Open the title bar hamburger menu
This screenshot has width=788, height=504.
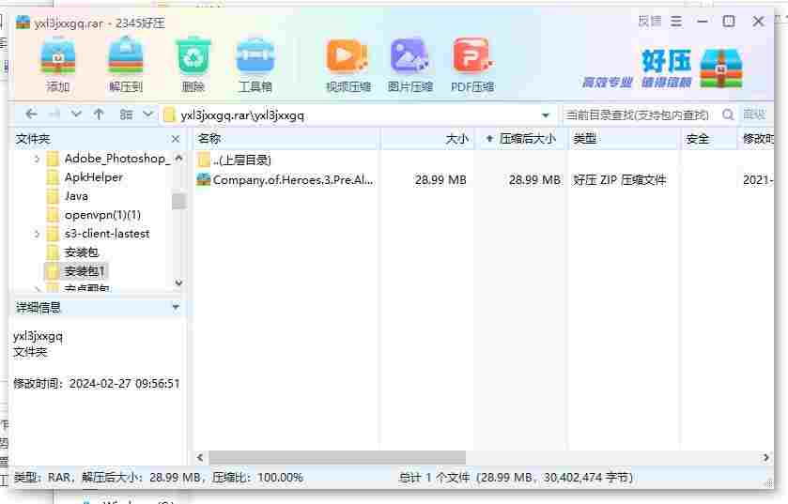676,22
